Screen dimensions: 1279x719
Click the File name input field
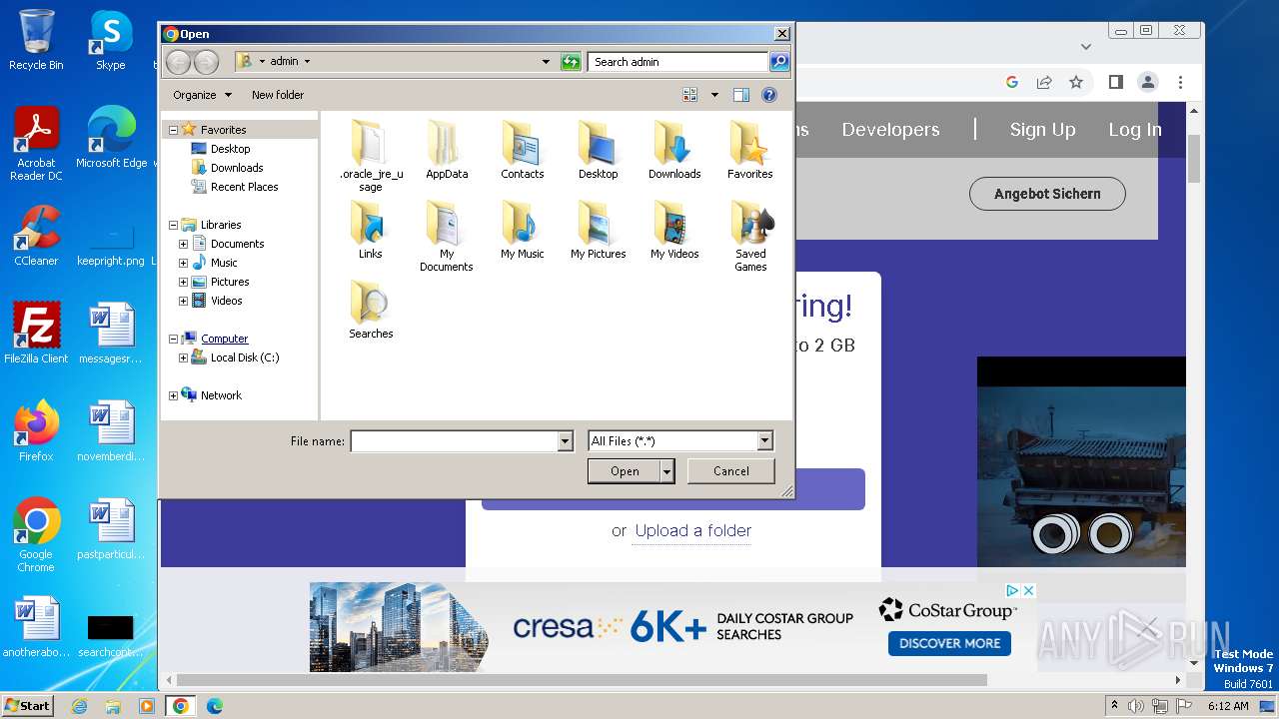pyautogui.click(x=454, y=440)
